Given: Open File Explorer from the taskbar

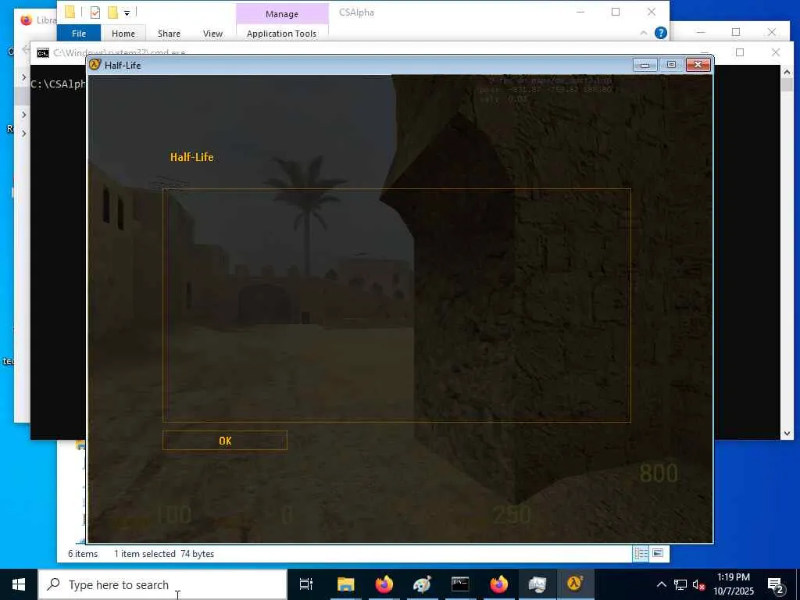Looking at the screenshot, I should pos(345,584).
